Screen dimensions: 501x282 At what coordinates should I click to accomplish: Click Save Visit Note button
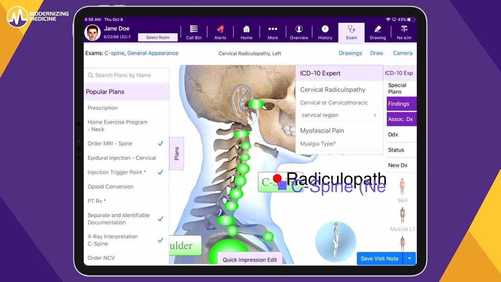point(380,258)
